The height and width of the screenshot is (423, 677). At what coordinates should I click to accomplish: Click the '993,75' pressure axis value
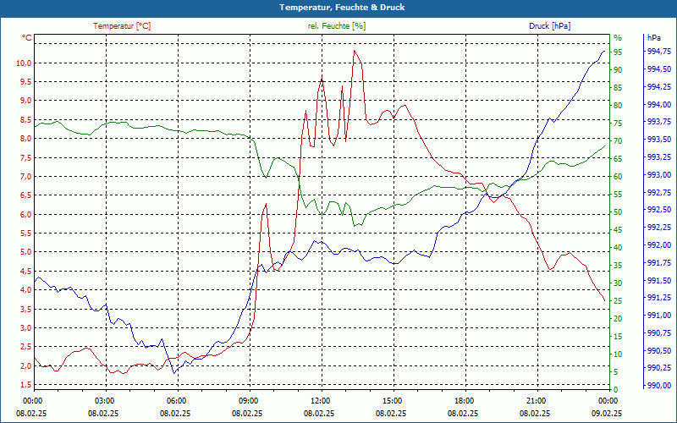click(659, 122)
